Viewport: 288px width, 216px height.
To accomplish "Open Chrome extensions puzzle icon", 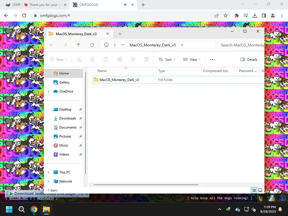I will tap(237, 16).
